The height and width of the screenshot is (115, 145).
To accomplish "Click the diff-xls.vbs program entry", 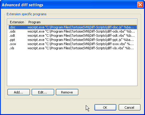I will point(80,48).
